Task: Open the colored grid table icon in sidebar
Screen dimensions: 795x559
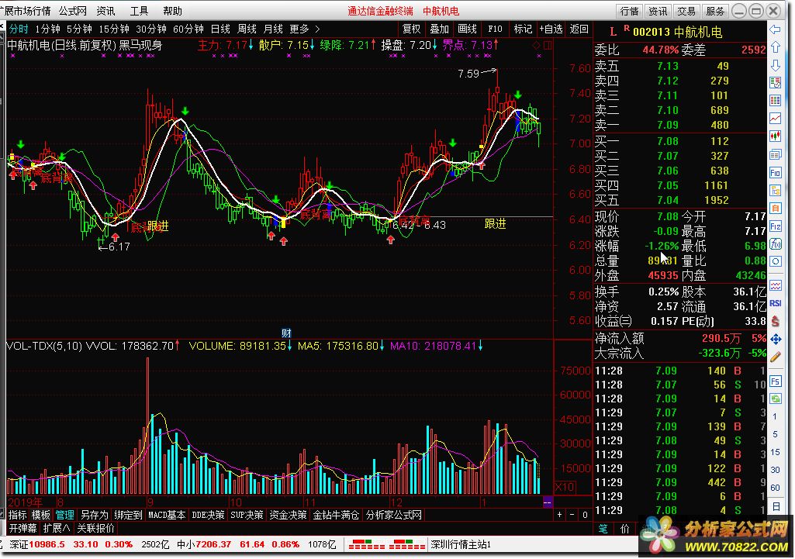Action: point(776,100)
